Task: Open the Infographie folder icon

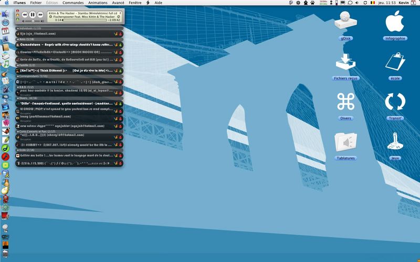Action: [x=395, y=21]
